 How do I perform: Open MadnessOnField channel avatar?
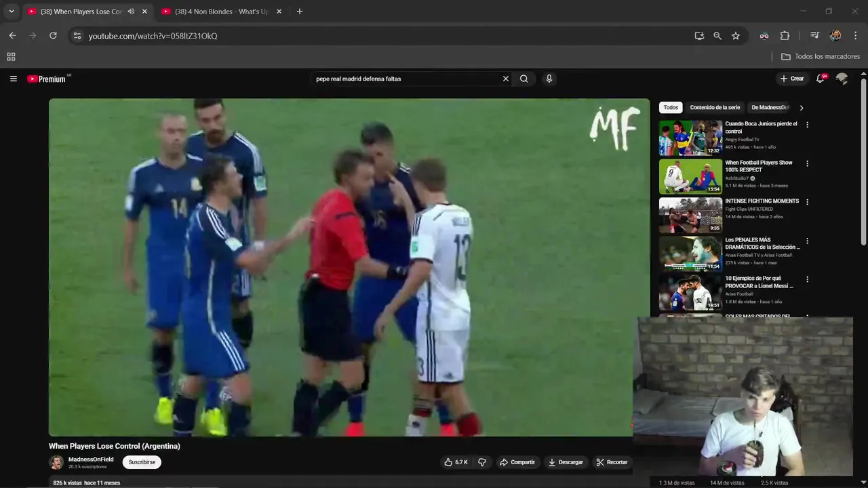click(x=56, y=462)
